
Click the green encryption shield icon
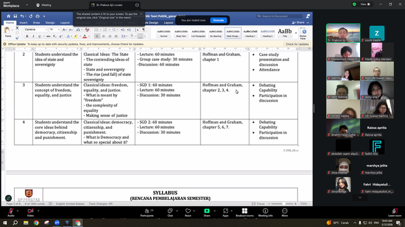click(354, 4)
